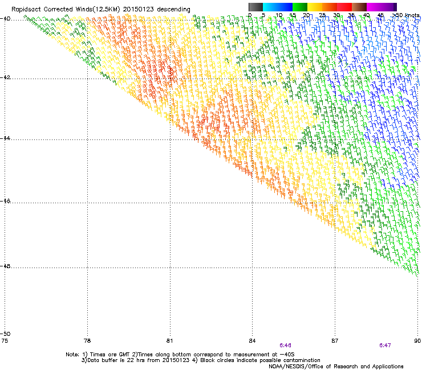Click the longitude label '87'

[x=335, y=341]
